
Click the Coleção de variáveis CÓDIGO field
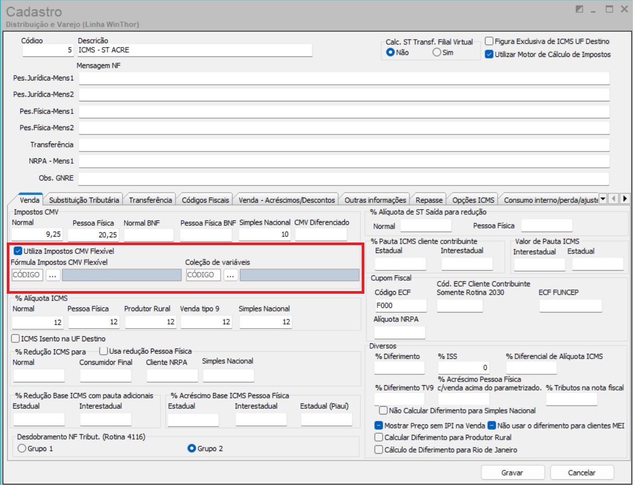tap(204, 275)
